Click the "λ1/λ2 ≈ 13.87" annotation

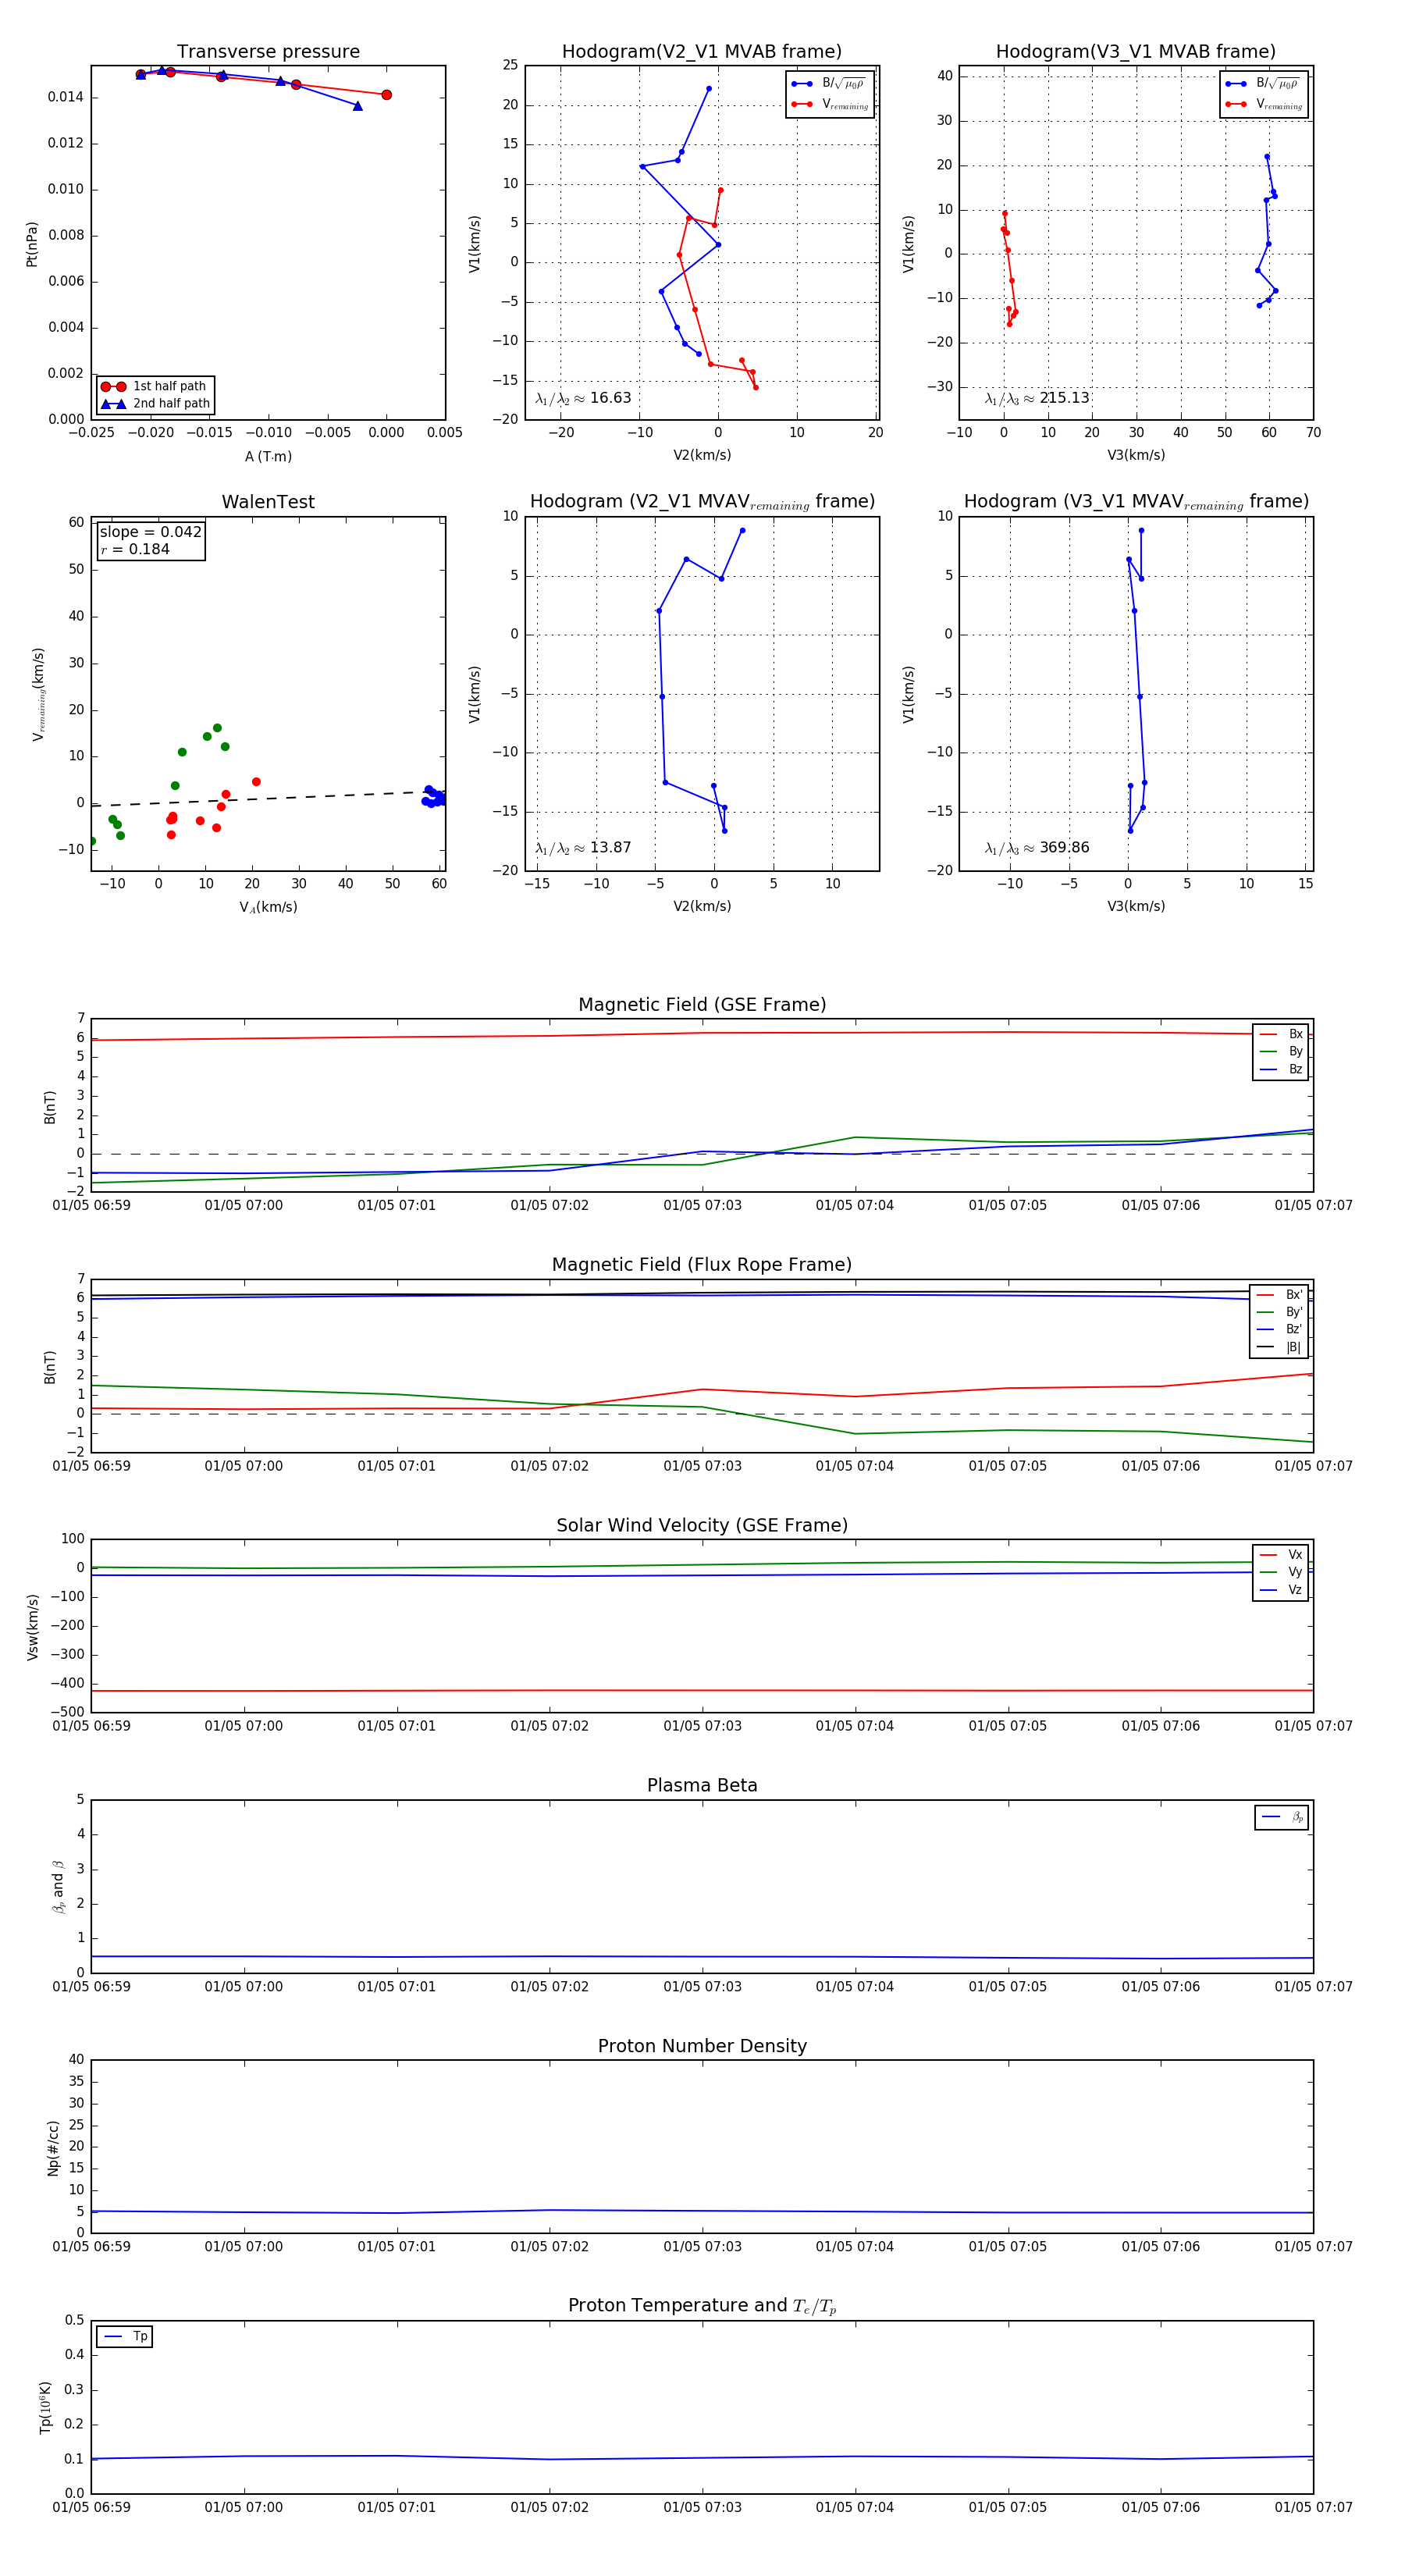(x=583, y=848)
